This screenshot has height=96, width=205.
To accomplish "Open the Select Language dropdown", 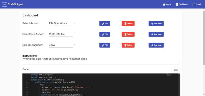I will (62, 45).
